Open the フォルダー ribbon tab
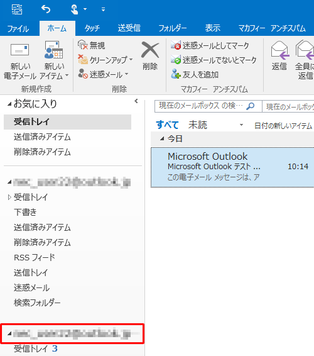The width and height of the screenshot is (314, 356). click(x=172, y=28)
